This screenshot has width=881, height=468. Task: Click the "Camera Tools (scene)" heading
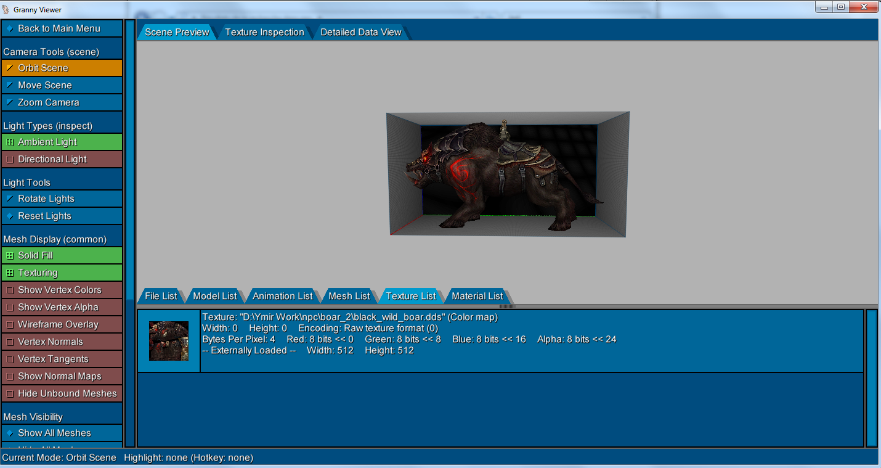coord(51,52)
